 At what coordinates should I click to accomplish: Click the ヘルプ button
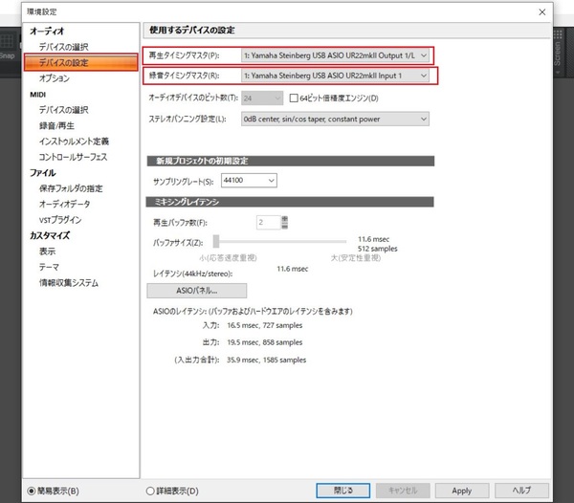(x=521, y=491)
